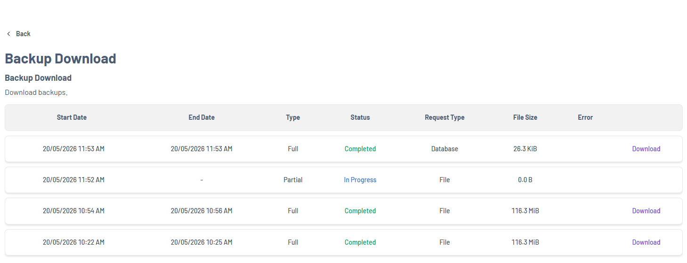Click the smaller Backup Download subheading
Image resolution: width=687 pixels, height=263 pixels.
[x=38, y=78]
